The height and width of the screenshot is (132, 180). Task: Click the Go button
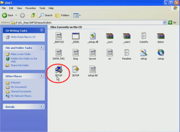coord(172,22)
